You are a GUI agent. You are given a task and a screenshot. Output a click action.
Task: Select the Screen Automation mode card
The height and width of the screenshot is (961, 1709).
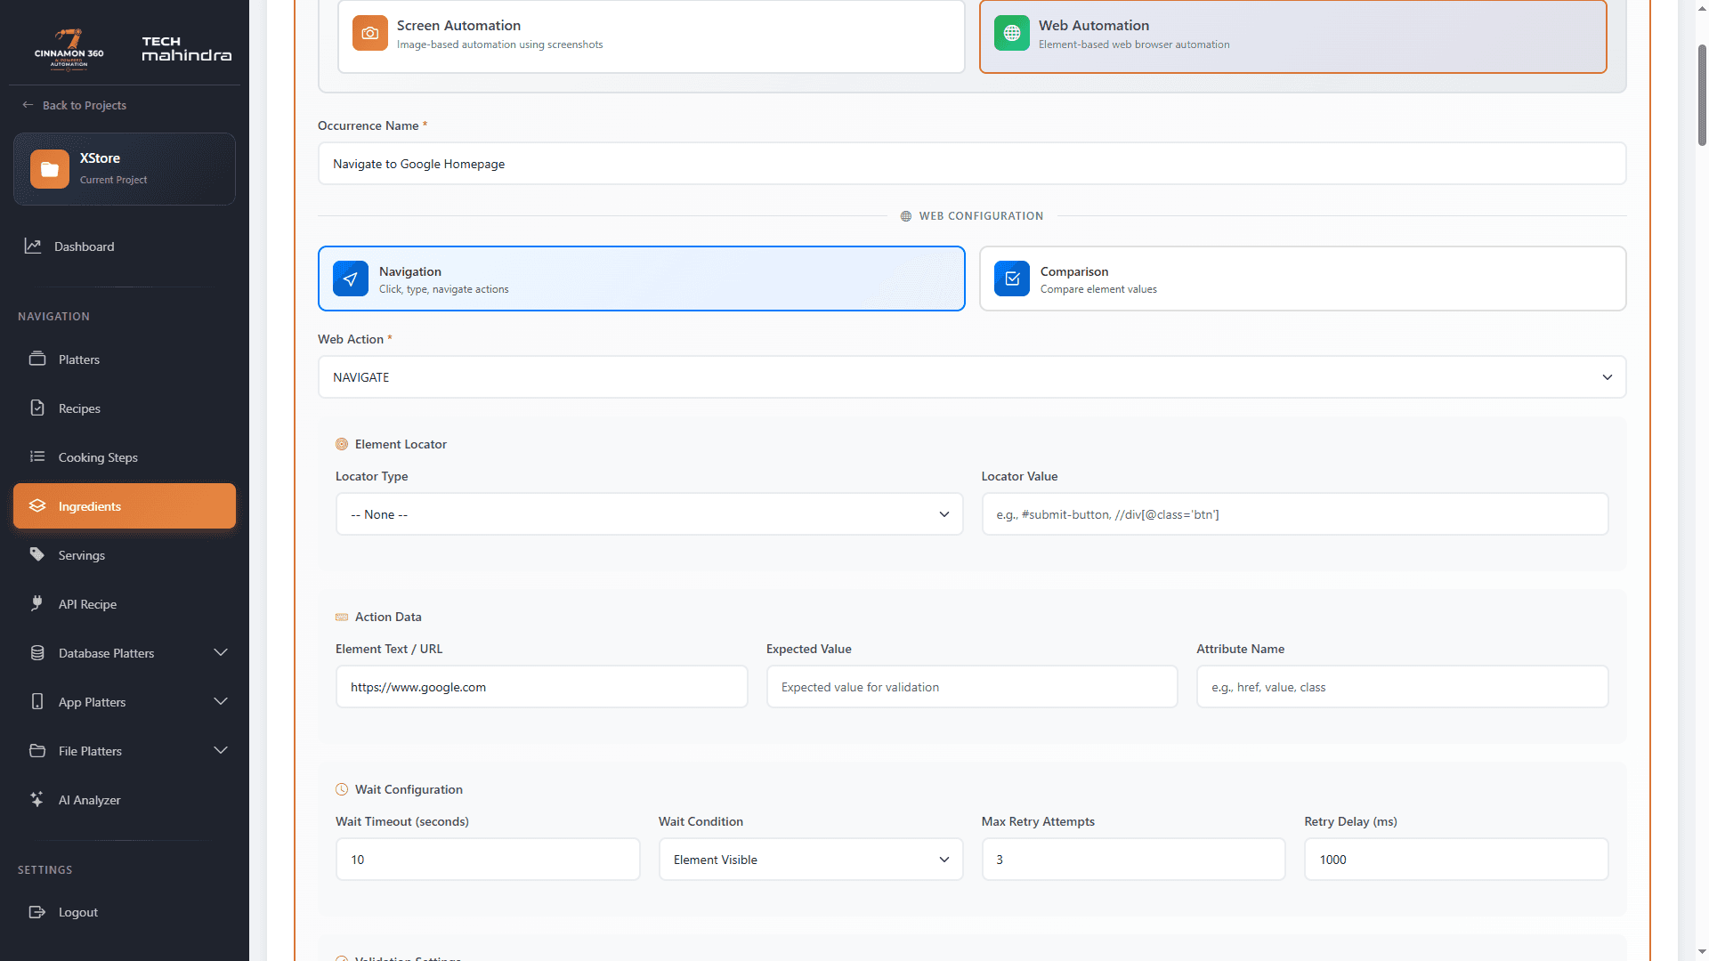pos(652,36)
